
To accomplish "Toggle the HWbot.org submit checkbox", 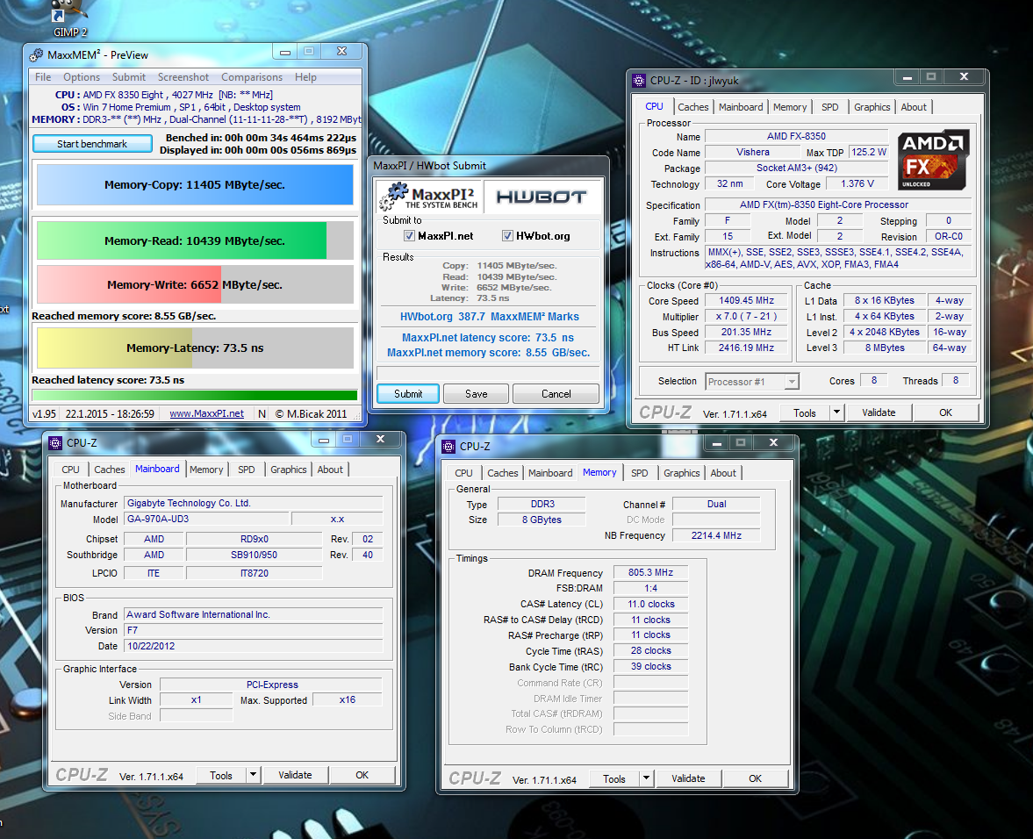I will 507,236.
